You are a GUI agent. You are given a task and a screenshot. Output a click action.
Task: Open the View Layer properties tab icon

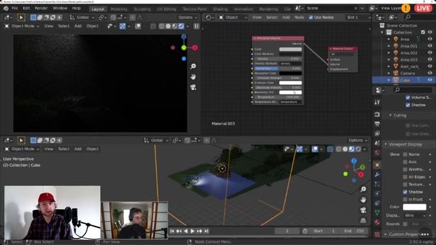click(377, 133)
